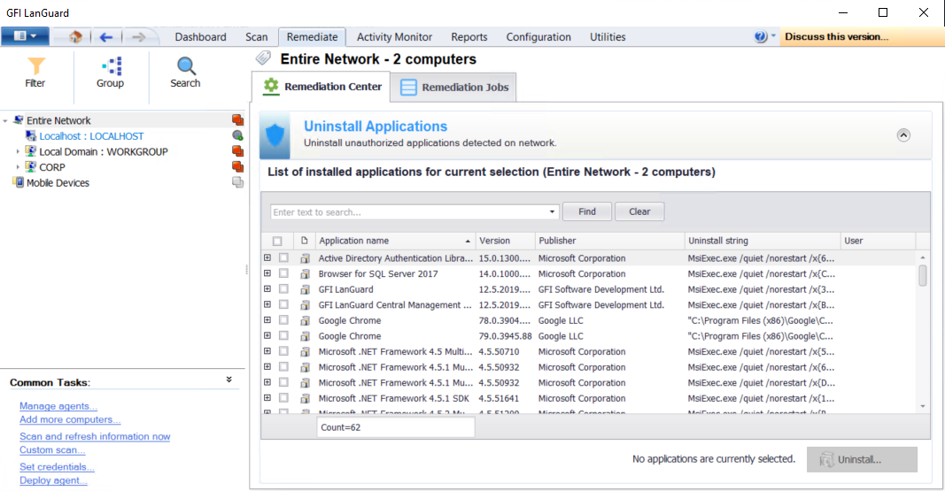Viewport: 945px width, 491px height.
Task: Open the Add more computers link
Action: tap(70, 419)
